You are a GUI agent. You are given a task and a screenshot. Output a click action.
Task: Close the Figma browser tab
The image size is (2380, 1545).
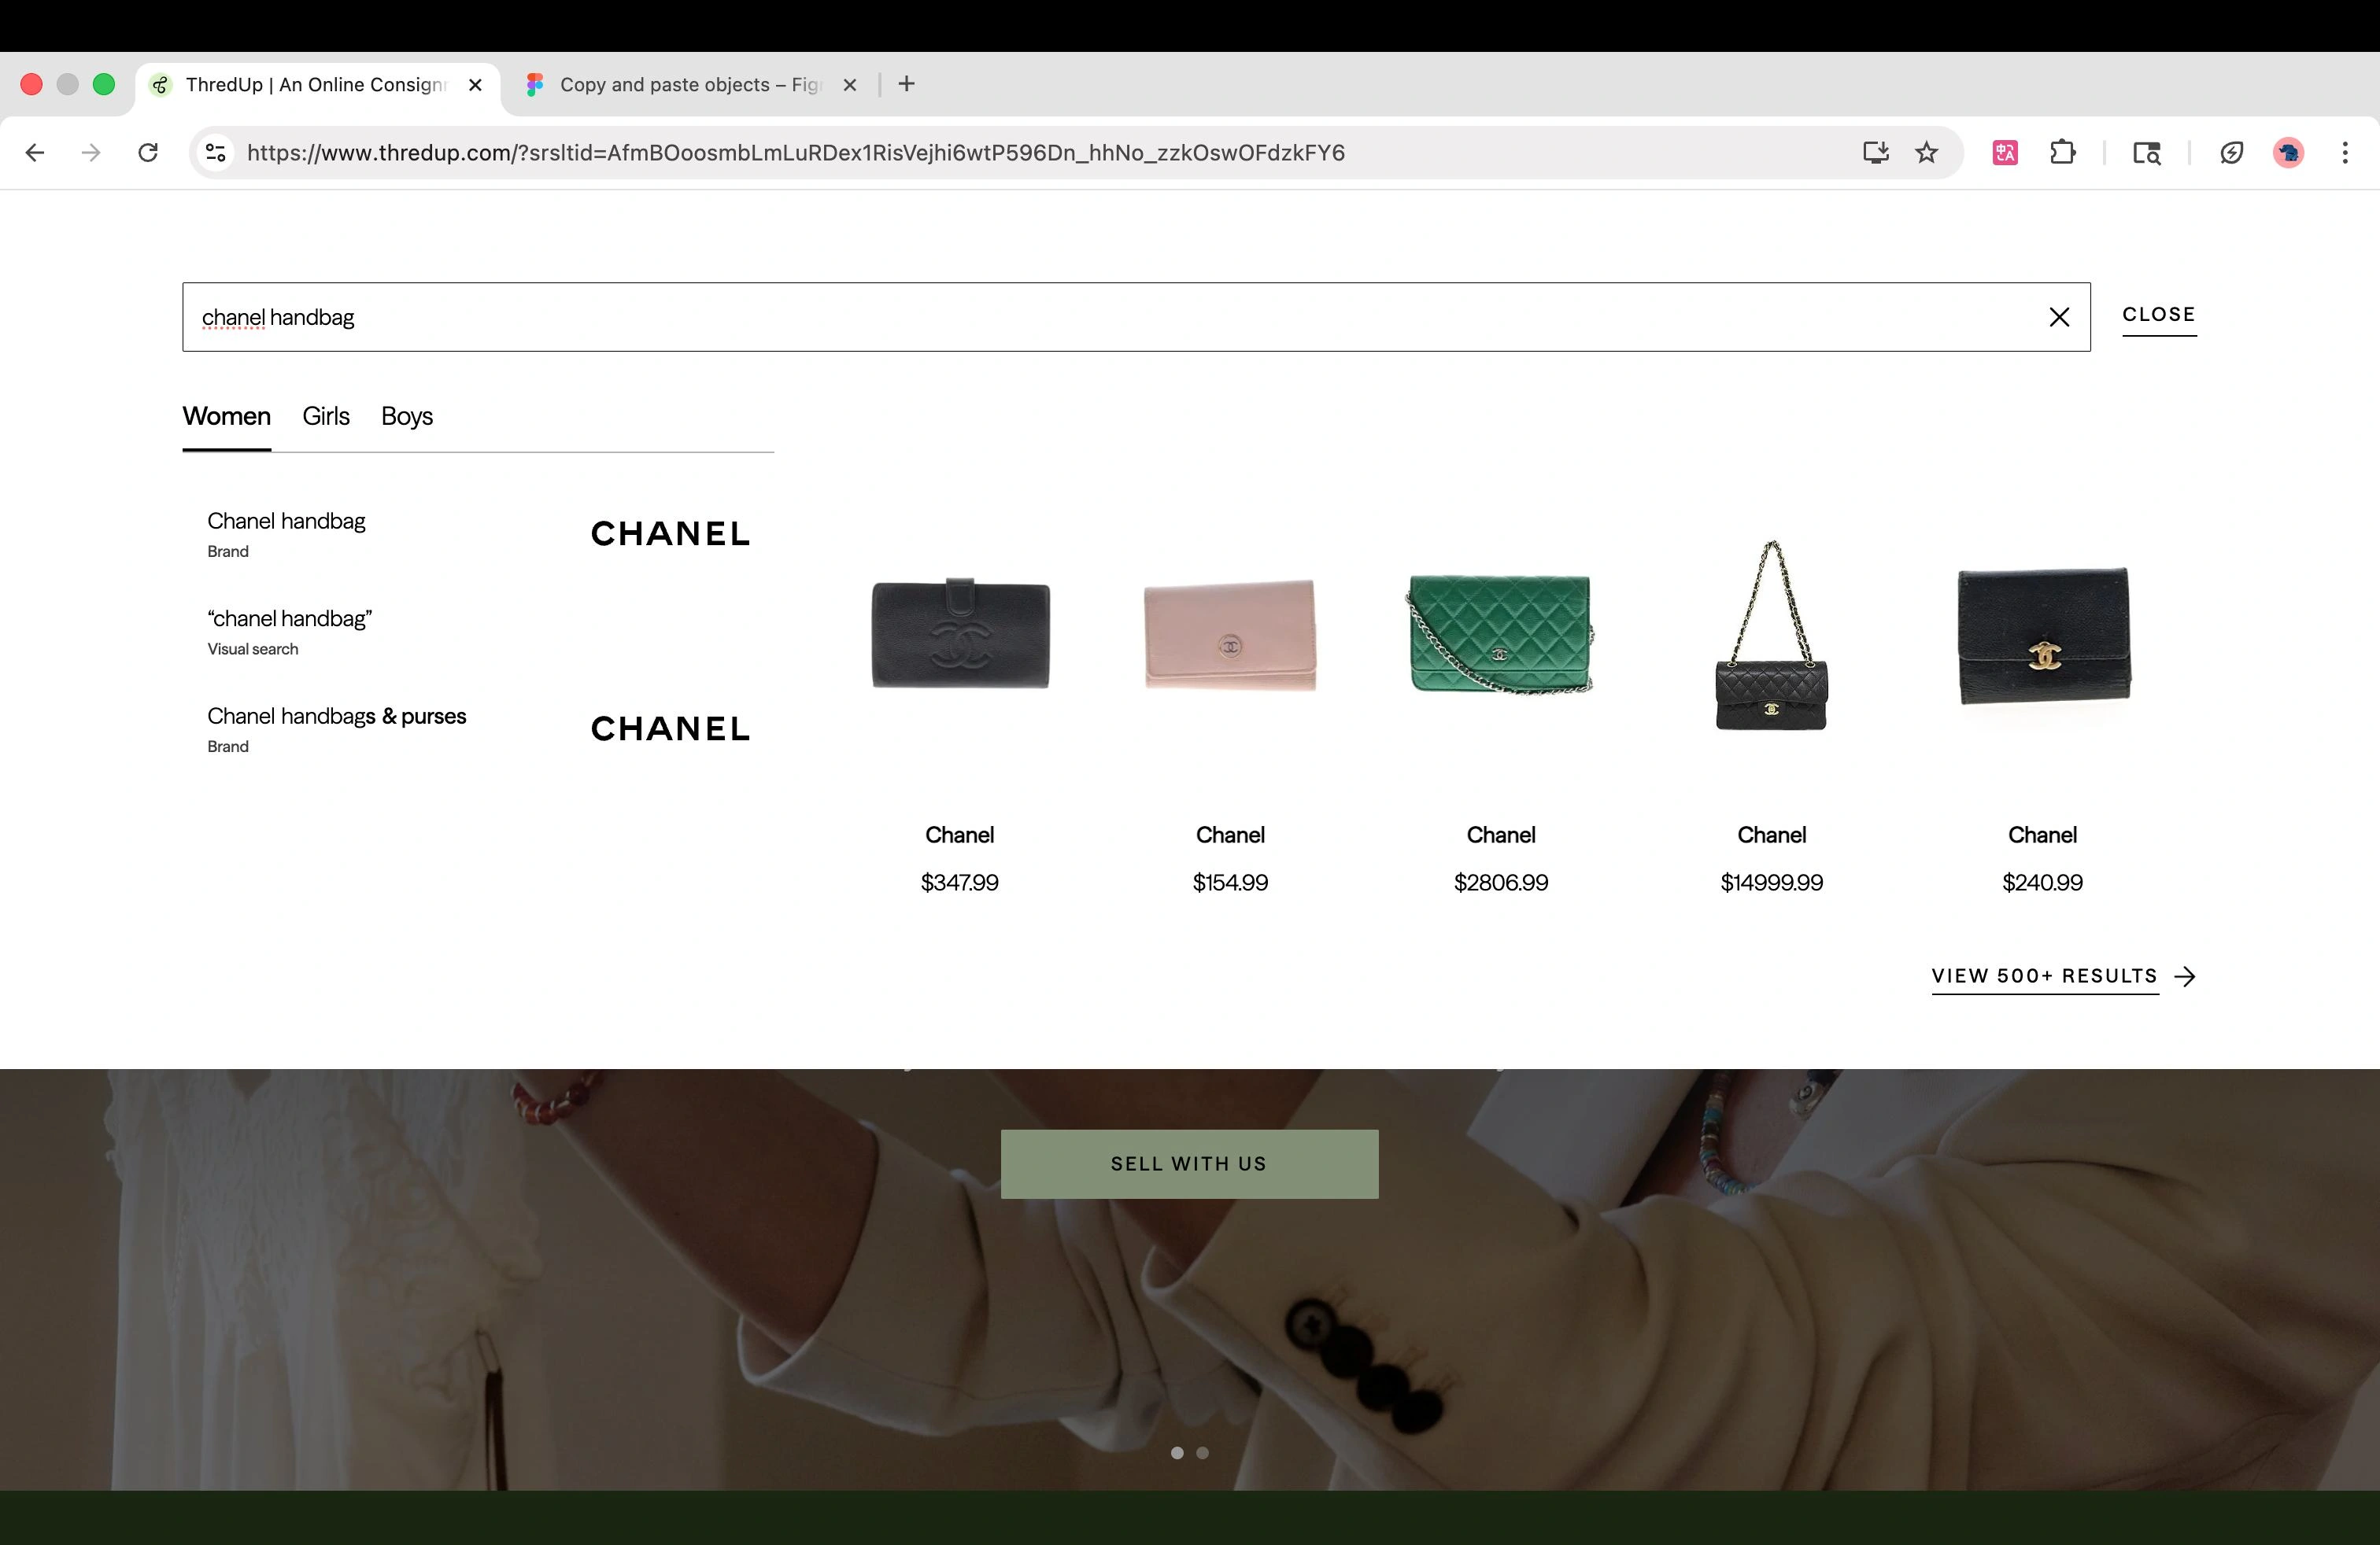pos(850,85)
